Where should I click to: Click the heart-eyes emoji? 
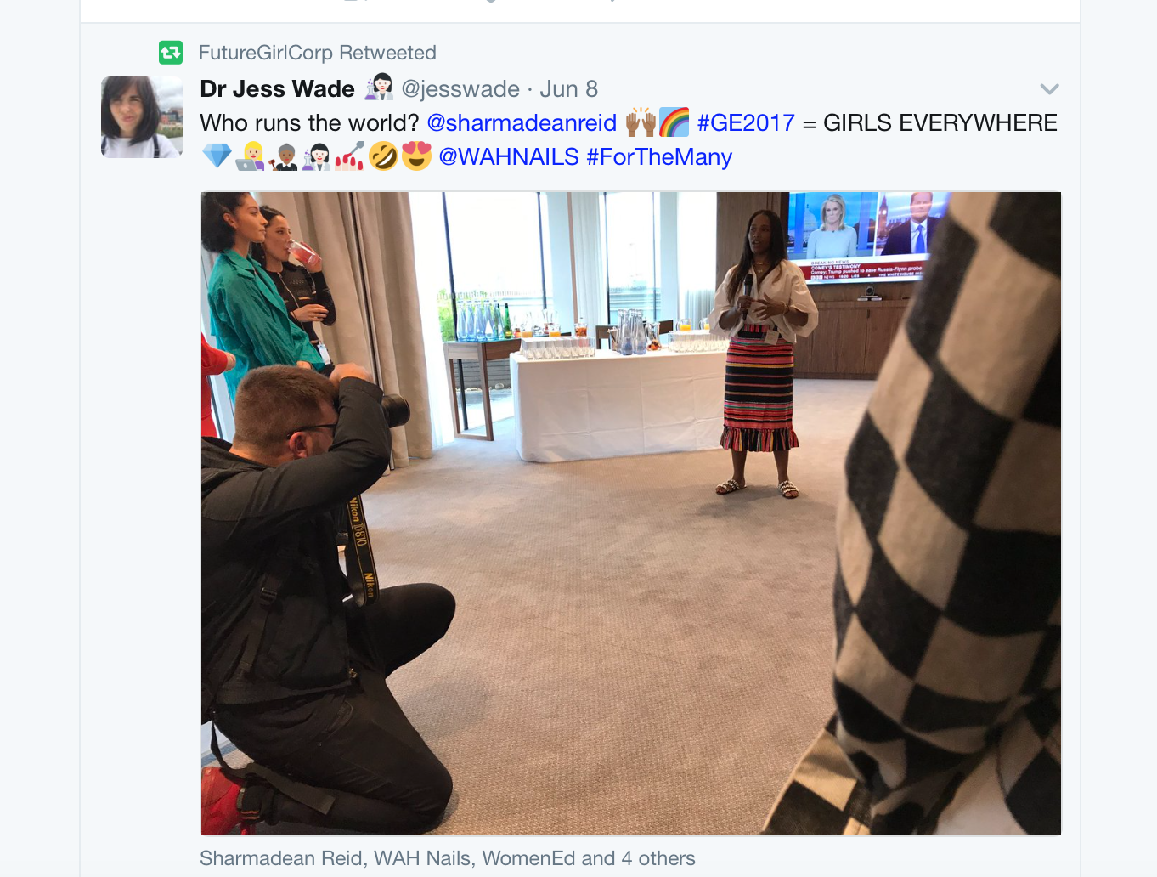[416, 156]
